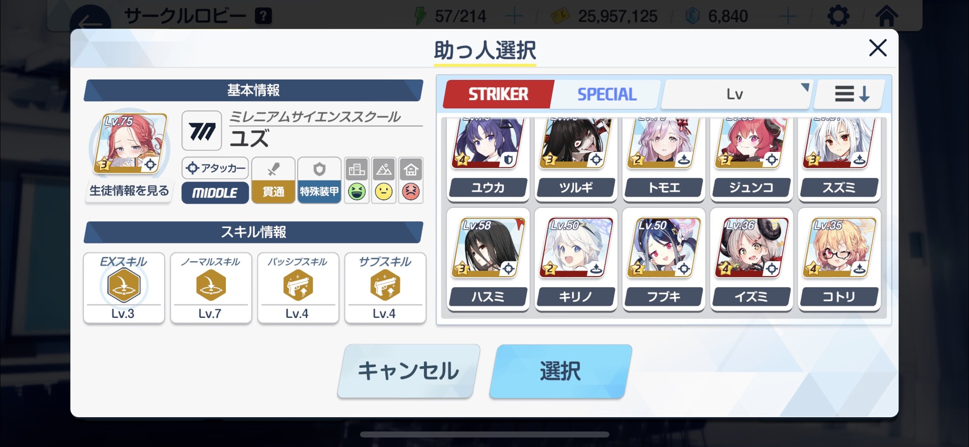View student info 生徒情報を見る

129,191
